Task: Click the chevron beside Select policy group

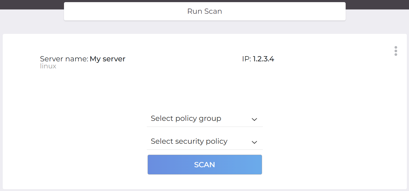Action: coord(254,119)
